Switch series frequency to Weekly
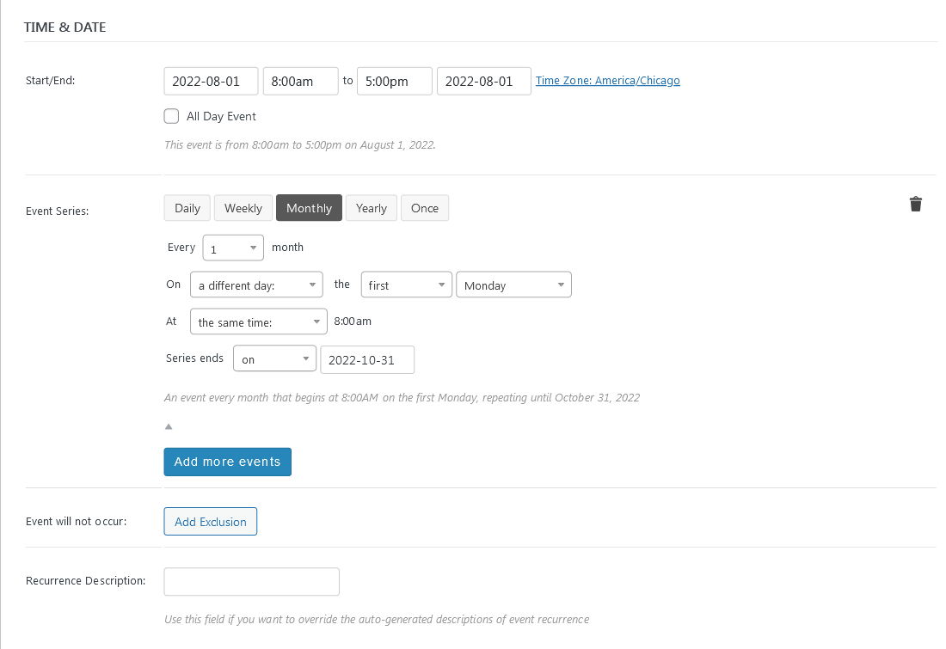Image resolution: width=946 pixels, height=649 pixels. click(x=243, y=208)
